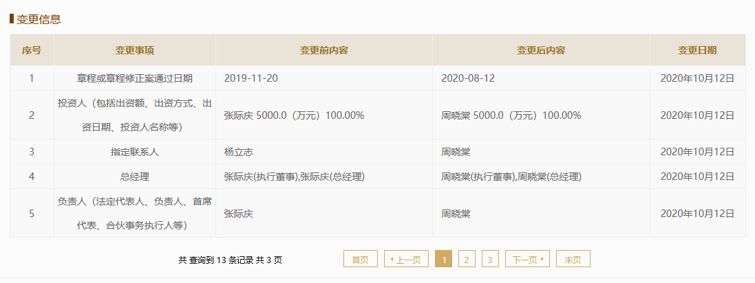Viewport: 755px width, 283px height.
Task: Click the 下一页 next page button
Action: (527, 259)
